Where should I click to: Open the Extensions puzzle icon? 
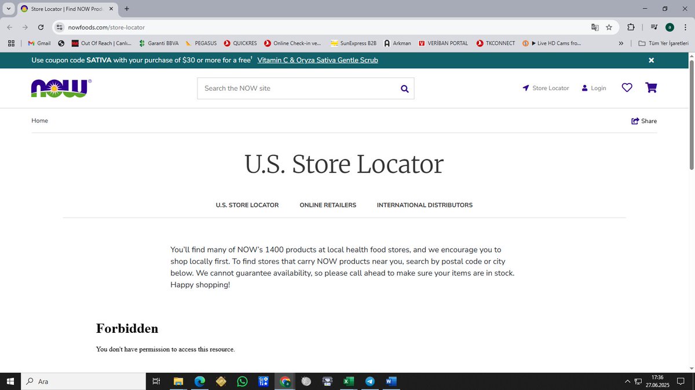pos(631,27)
